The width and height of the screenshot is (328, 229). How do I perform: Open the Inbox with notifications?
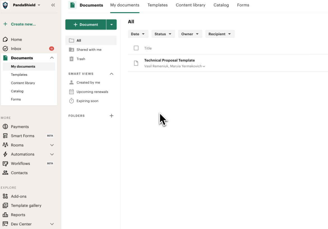pyautogui.click(x=16, y=48)
